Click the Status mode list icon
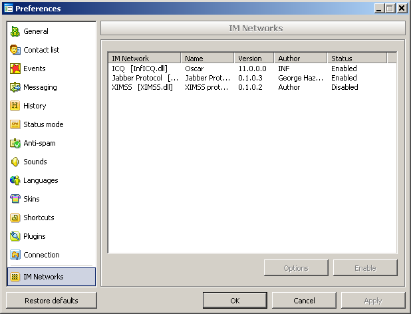The width and height of the screenshot is (411, 314). (x=15, y=124)
